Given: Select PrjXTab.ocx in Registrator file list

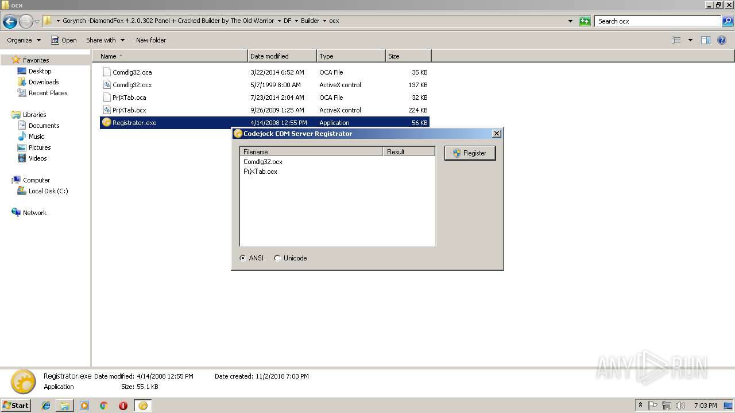Looking at the screenshot, I should click(260, 172).
